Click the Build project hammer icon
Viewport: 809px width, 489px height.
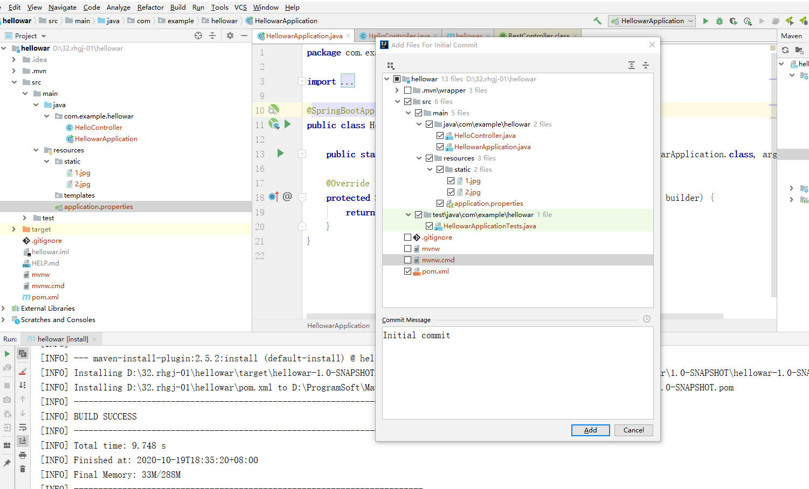pos(597,21)
